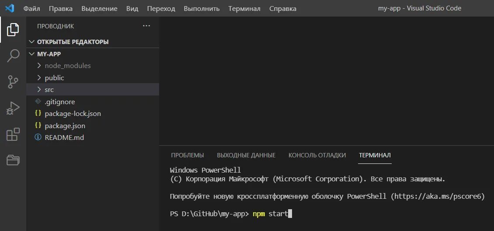
Task: Open the Вид menu
Action: coord(132,8)
